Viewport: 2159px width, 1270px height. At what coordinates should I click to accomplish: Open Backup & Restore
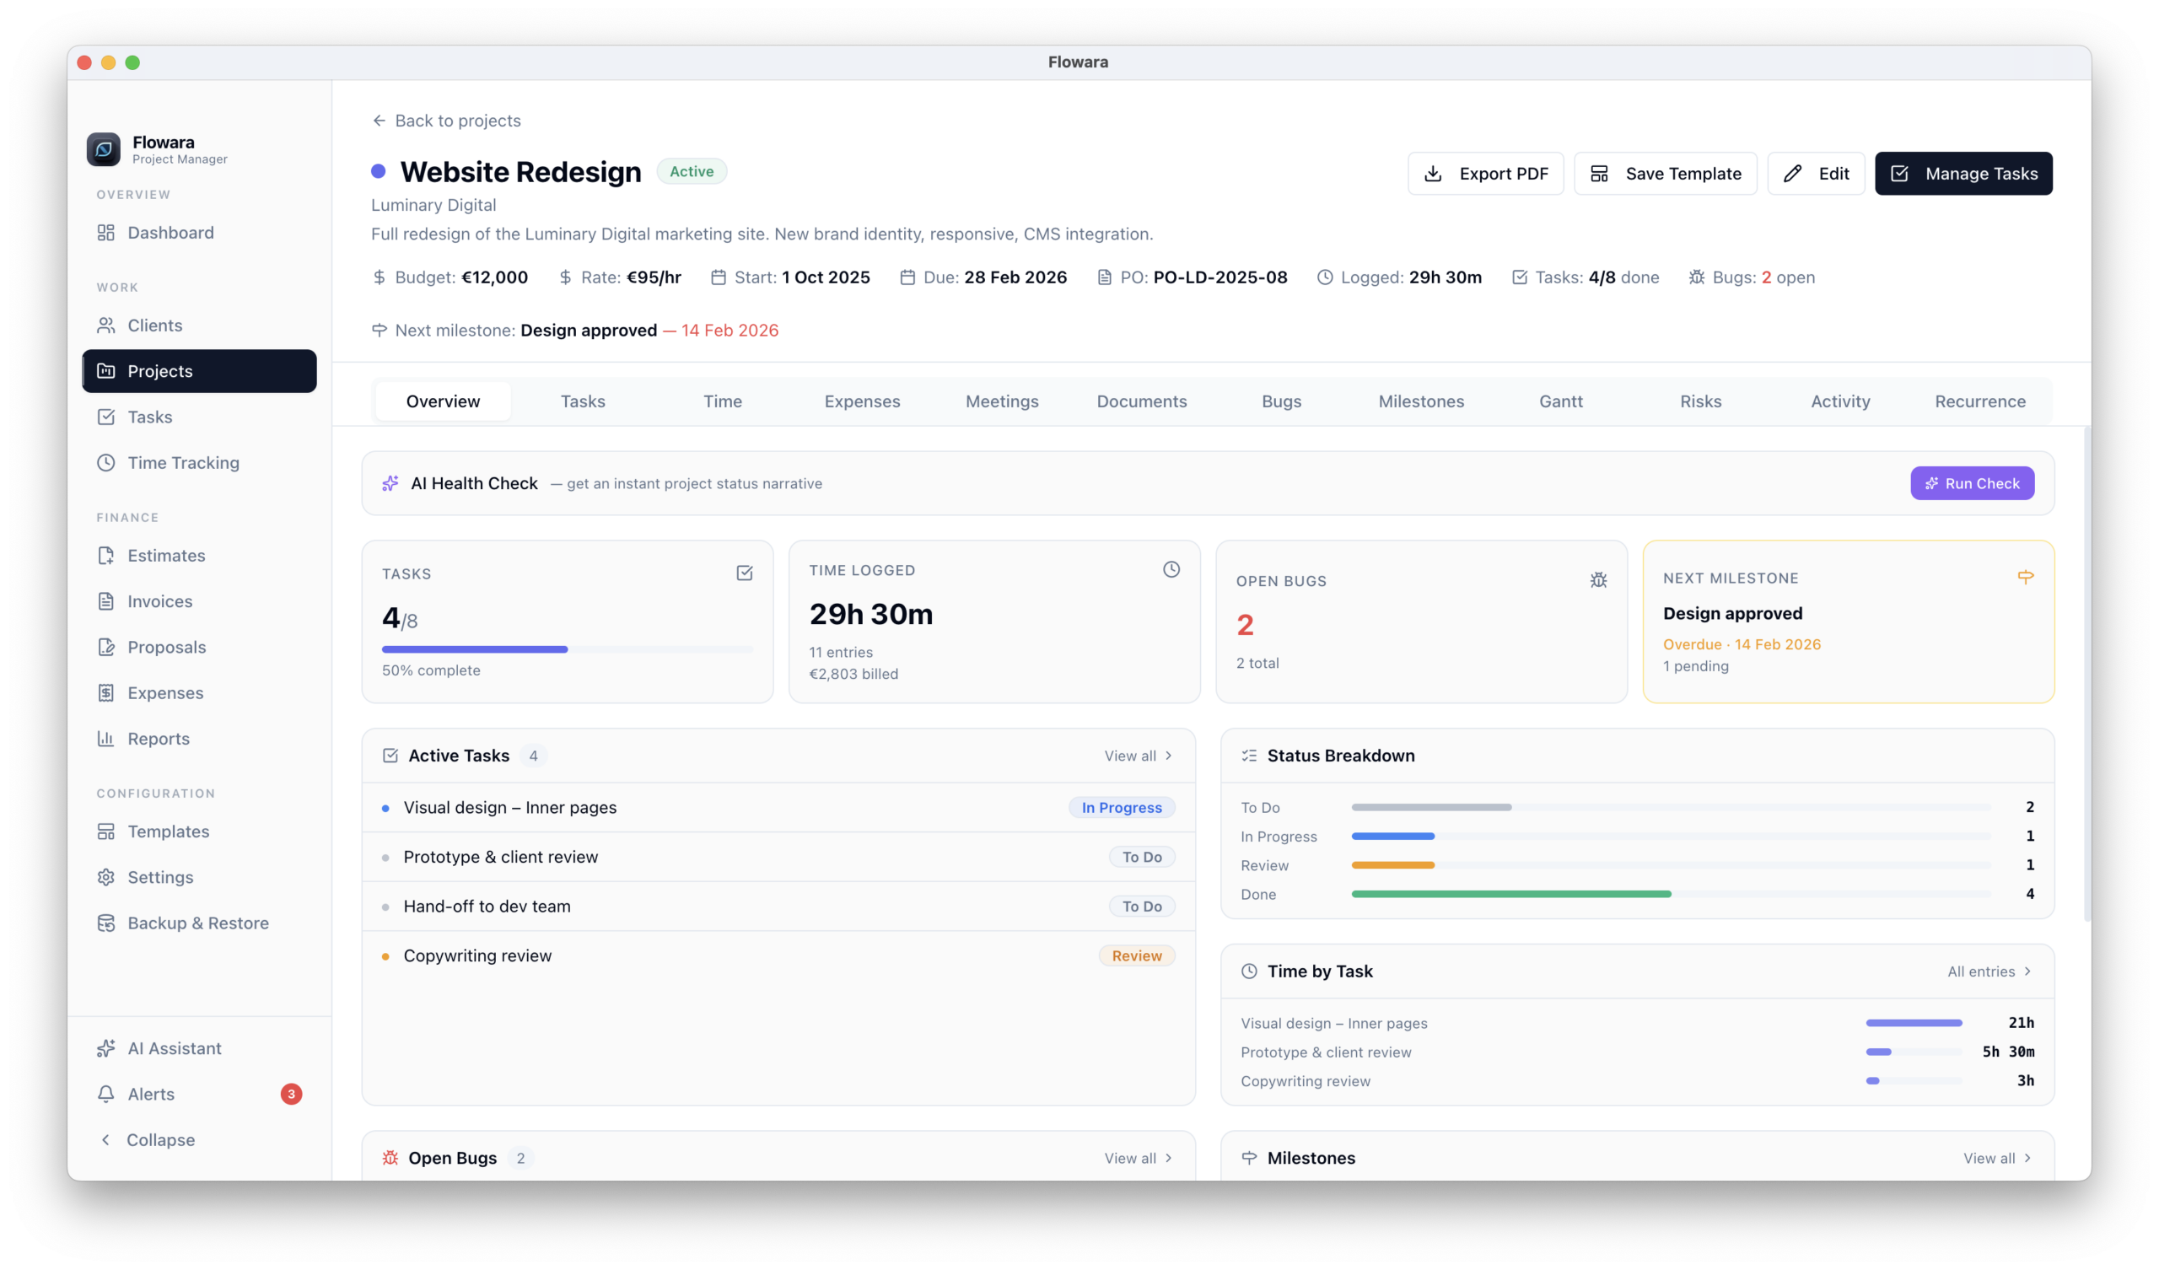coord(199,923)
